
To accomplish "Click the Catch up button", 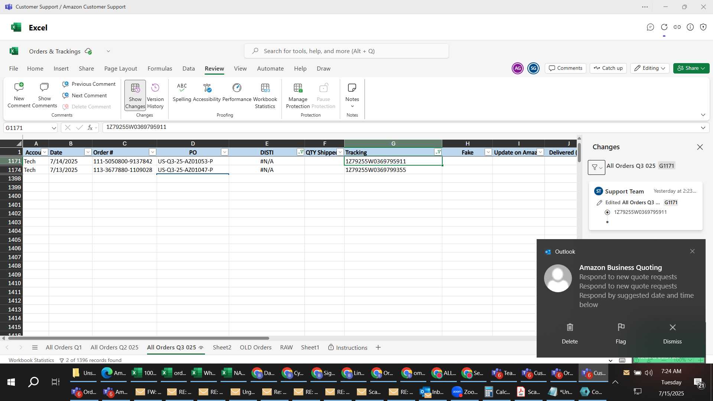I will [608, 68].
